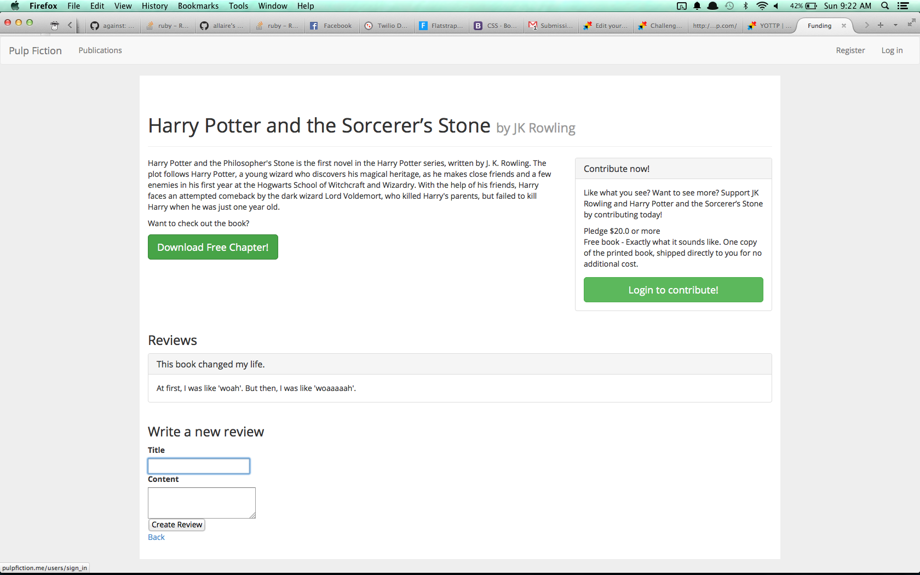
Task: Click the volume speaker icon
Action: (776, 6)
